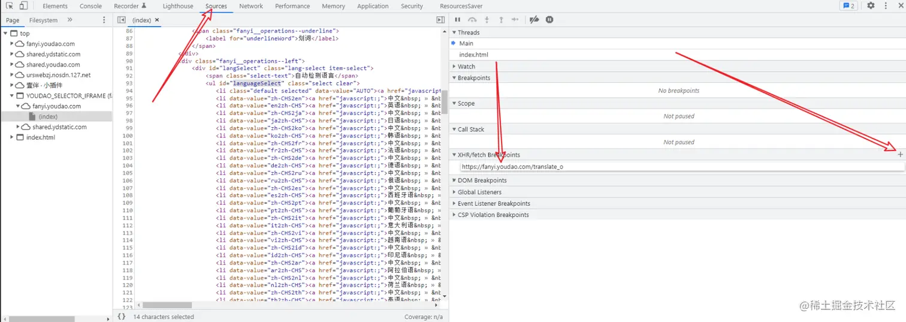Toggle deactivate breakpoints icon
Screen dimensions: 906x322
[534, 20]
